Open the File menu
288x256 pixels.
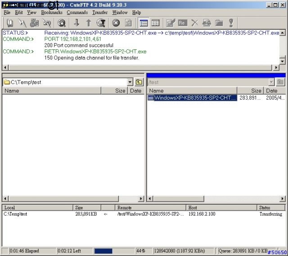[x=7, y=13]
